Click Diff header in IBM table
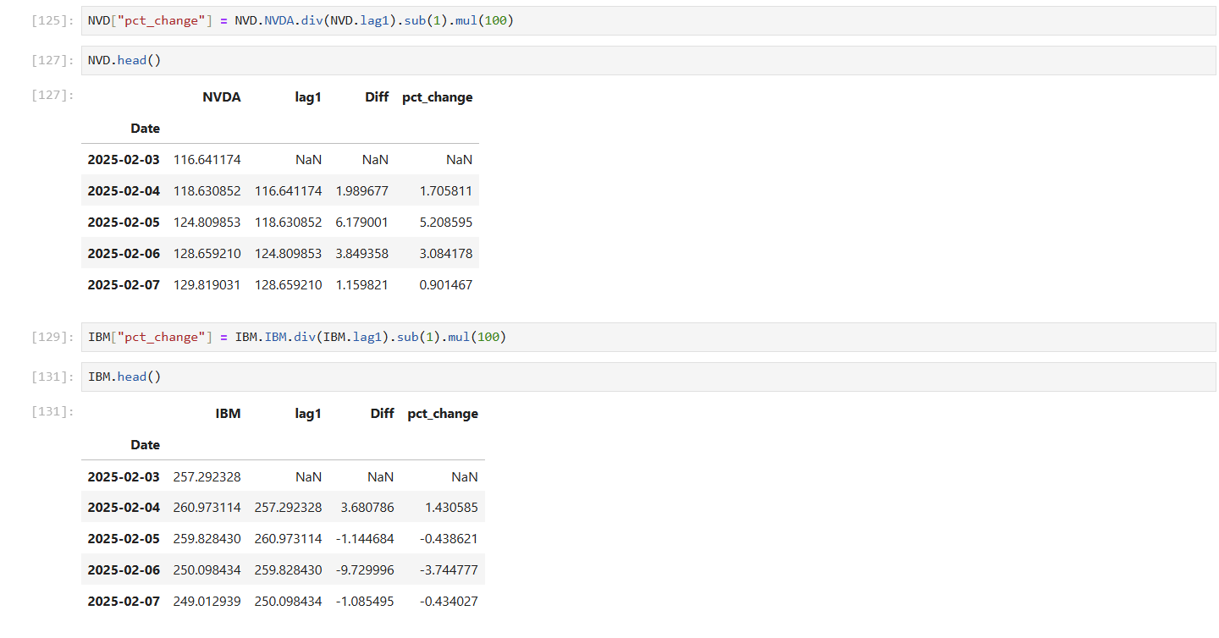Image resolution: width=1219 pixels, height=638 pixels. click(382, 414)
